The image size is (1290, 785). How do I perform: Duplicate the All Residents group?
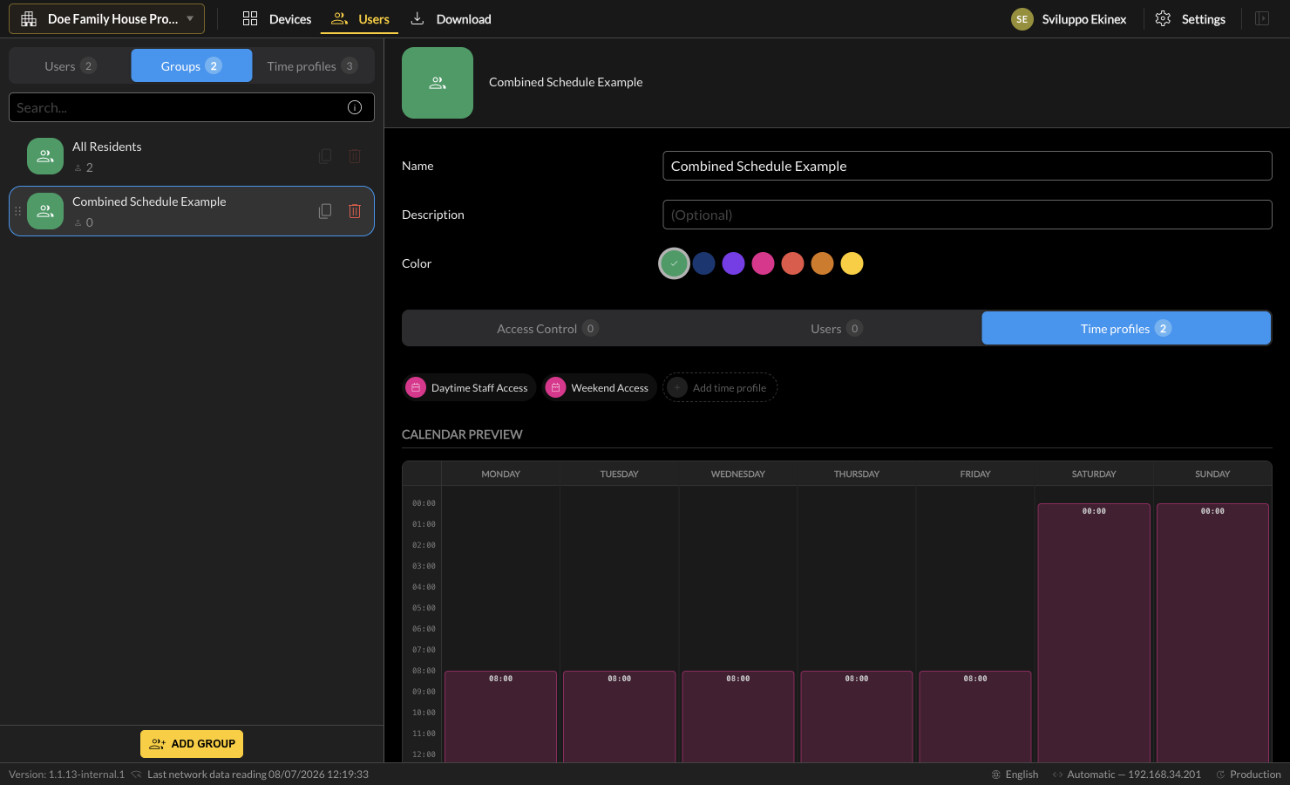[325, 156]
